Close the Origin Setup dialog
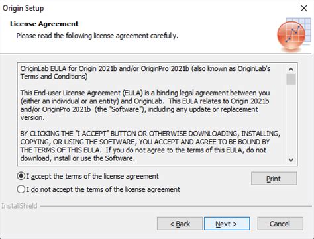 [x=304, y=8]
